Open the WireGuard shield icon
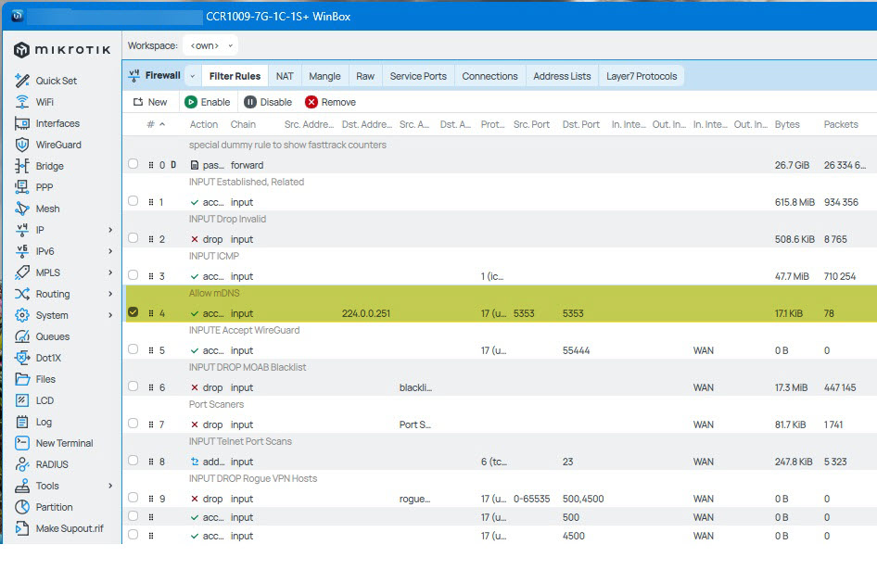The image size is (877, 570). click(22, 145)
